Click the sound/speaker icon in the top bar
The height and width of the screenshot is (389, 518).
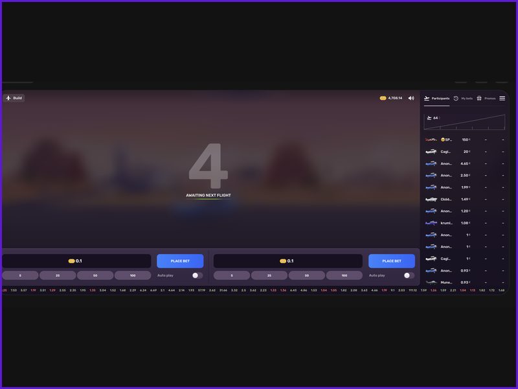coord(411,98)
